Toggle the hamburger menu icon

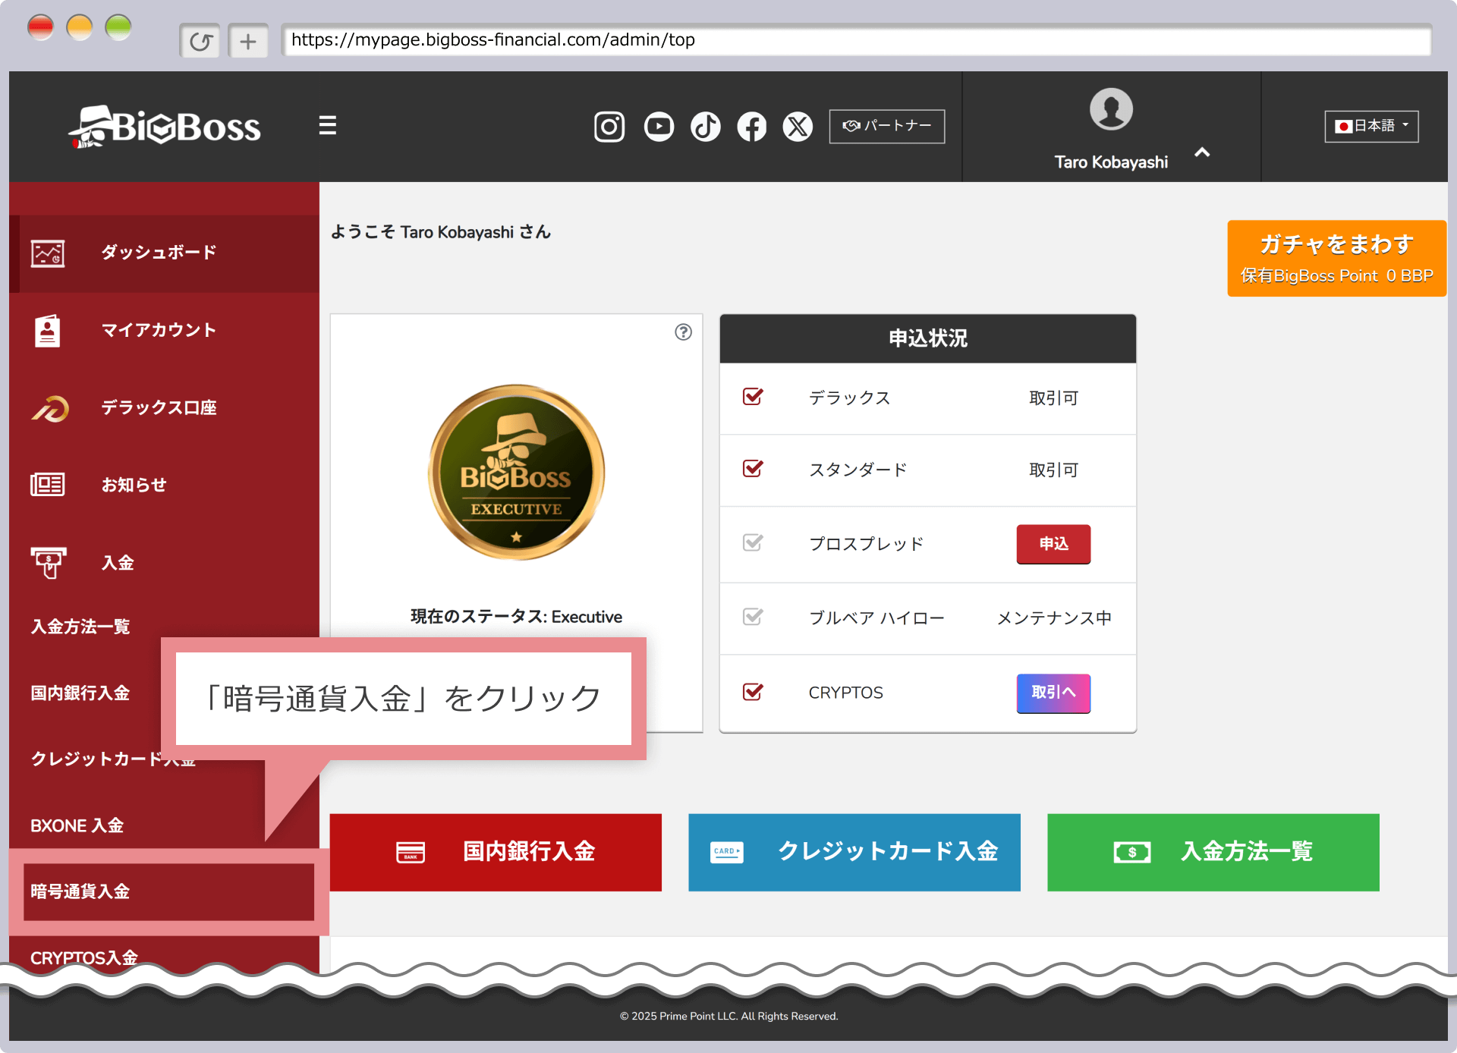click(x=327, y=125)
